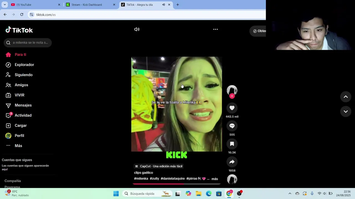355x199 pixels.
Task: Click the OneDrive cloud tray icon
Action: pos(297,194)
